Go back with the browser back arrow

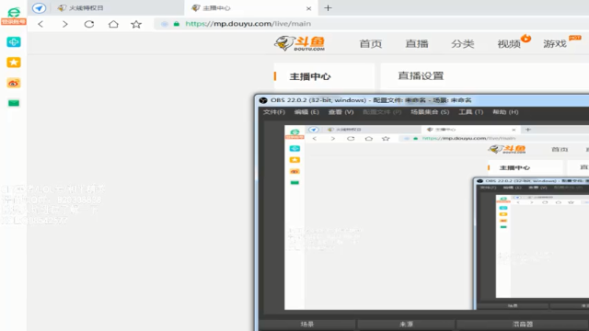pyautogui.click(x=40, y=24)
